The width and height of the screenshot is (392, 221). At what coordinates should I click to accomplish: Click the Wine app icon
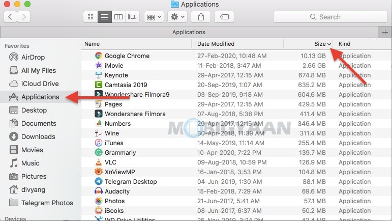pos(99,133)
